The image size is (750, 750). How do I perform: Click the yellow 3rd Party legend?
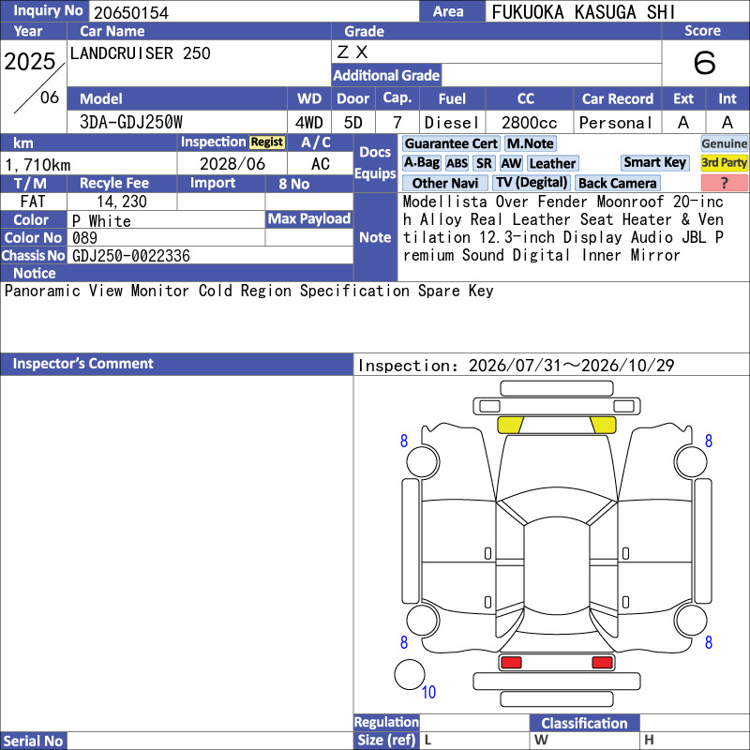pos(724,162)
